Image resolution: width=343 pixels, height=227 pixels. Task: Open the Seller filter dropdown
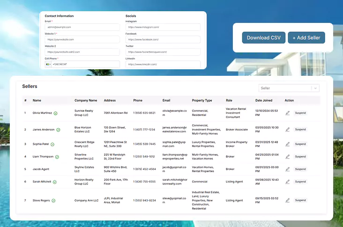[x=289, y=88]
